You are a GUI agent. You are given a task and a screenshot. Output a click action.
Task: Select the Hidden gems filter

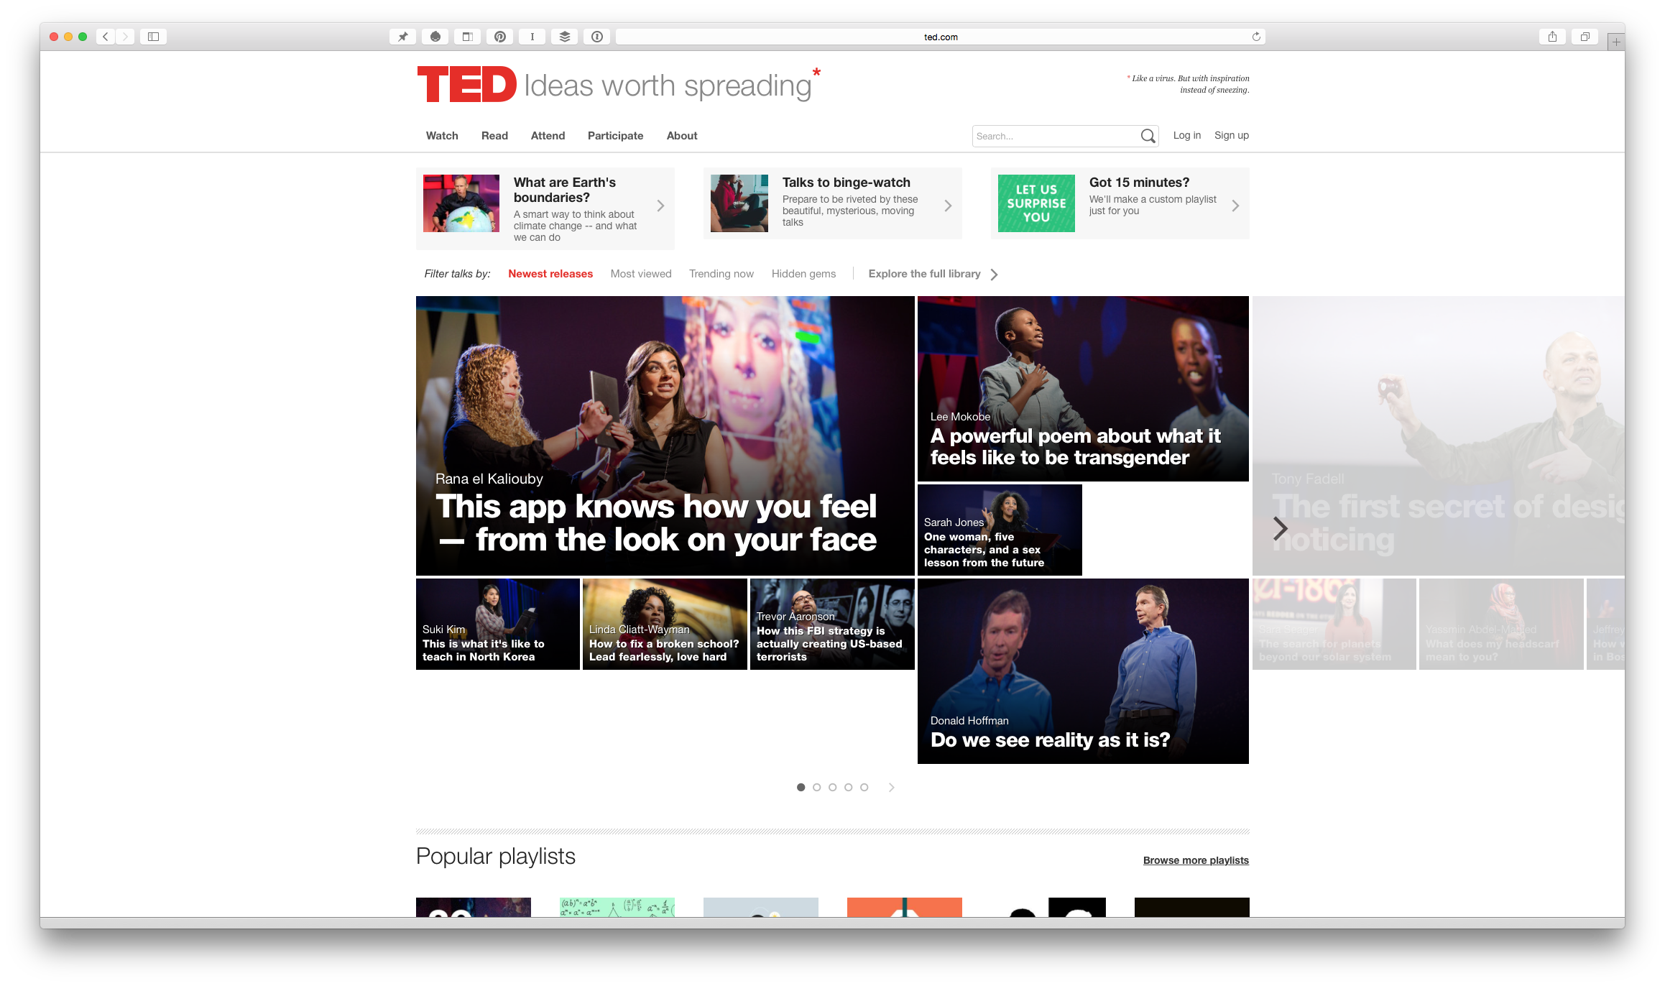click(x=803, y=274)
